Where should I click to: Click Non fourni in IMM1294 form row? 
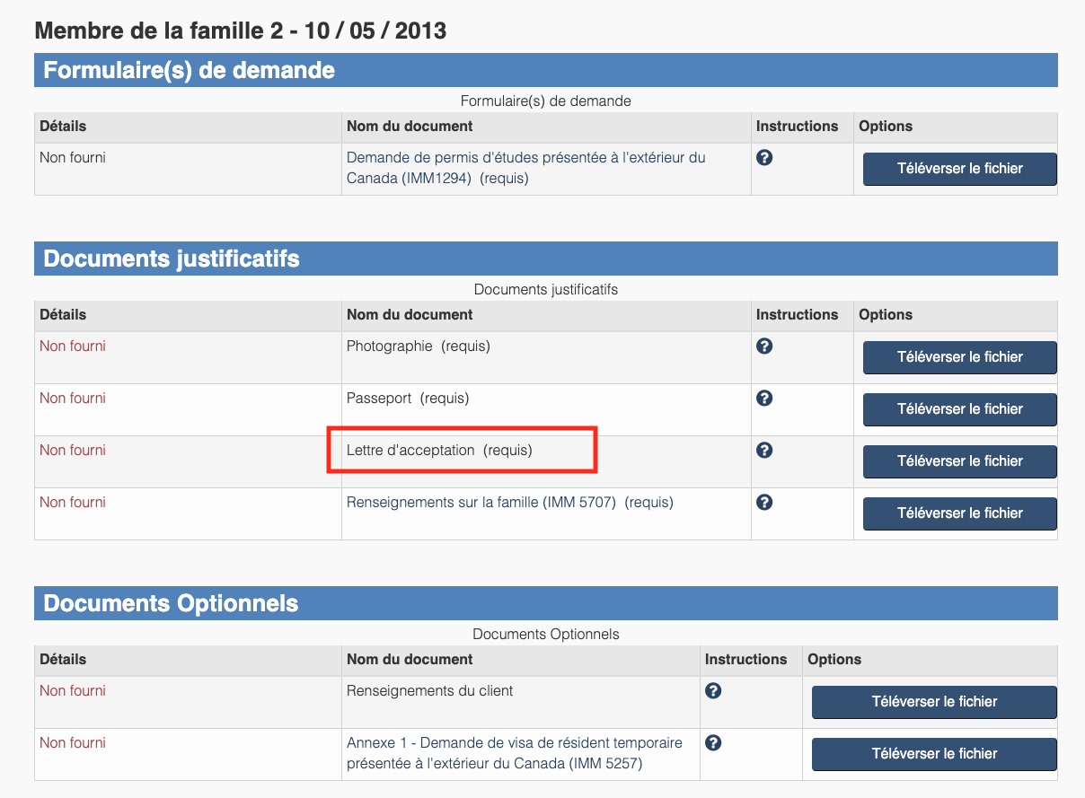[73, 158]
